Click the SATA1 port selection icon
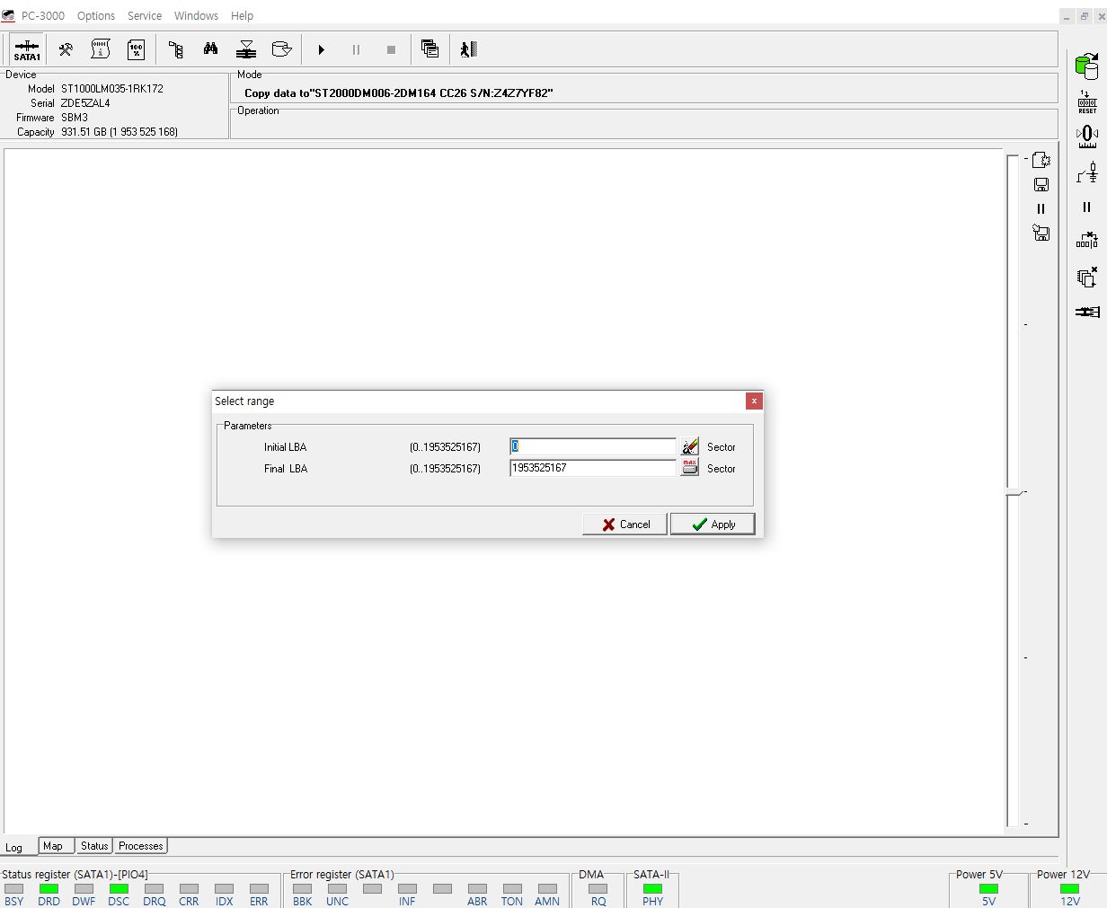Image resolution: width=1107 pixels, height=908 pixels. (27, 49)
